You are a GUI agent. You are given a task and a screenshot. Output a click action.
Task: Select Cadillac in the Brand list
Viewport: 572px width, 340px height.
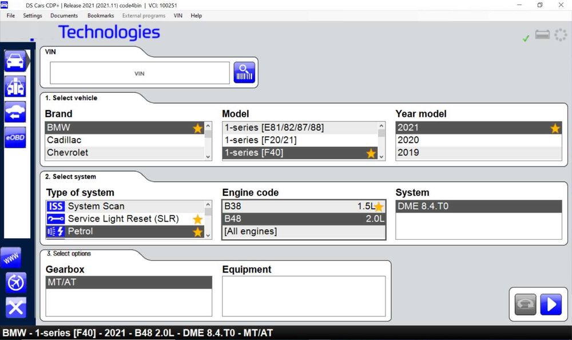point(125,140)
